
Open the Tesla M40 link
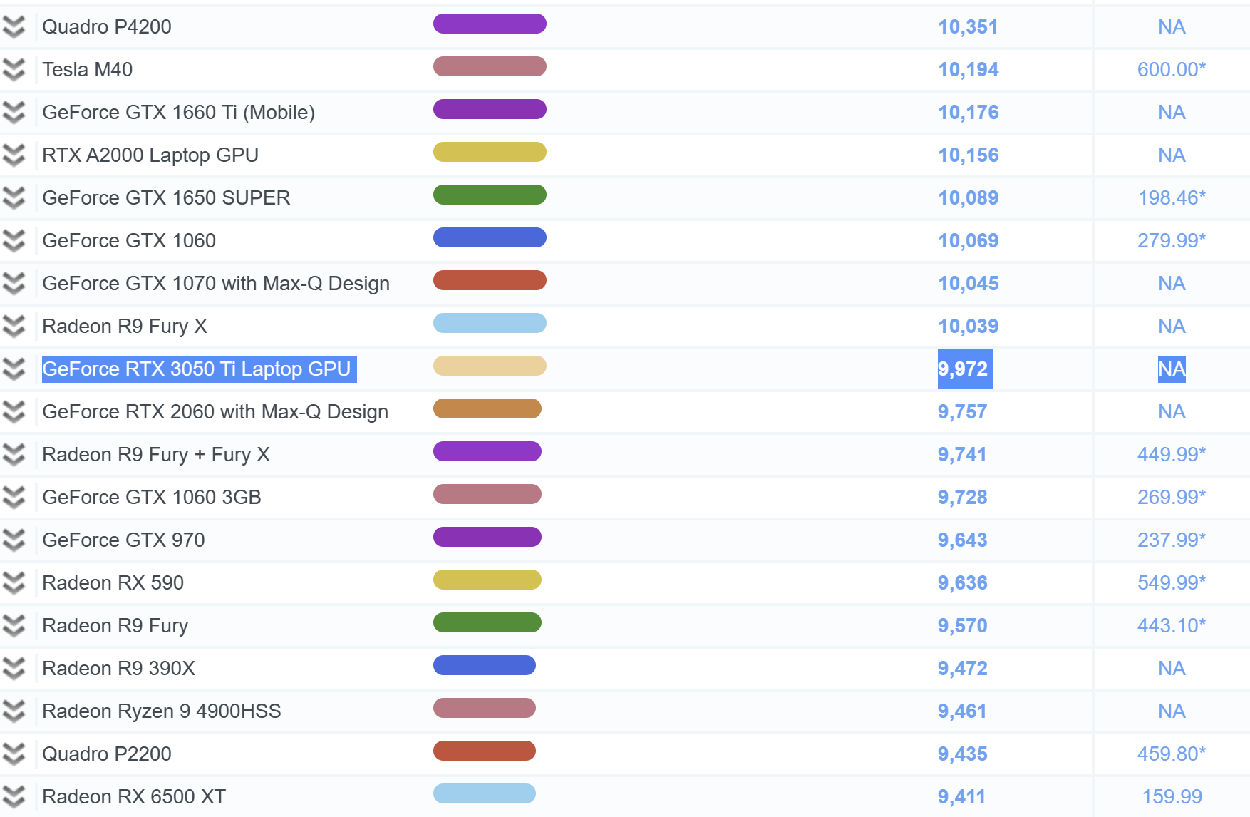coord(88,70)
